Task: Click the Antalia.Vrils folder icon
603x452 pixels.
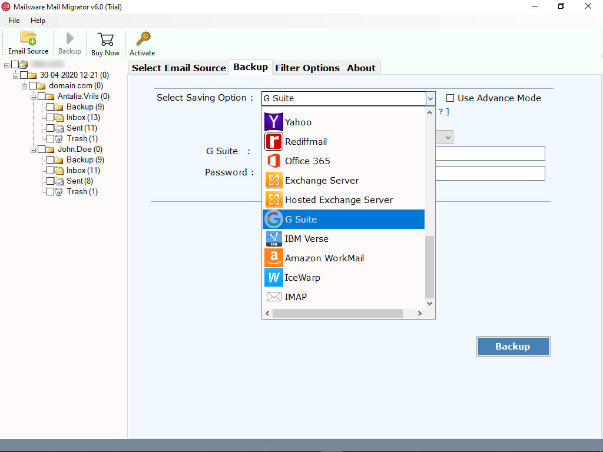Action: click(50, 96)
